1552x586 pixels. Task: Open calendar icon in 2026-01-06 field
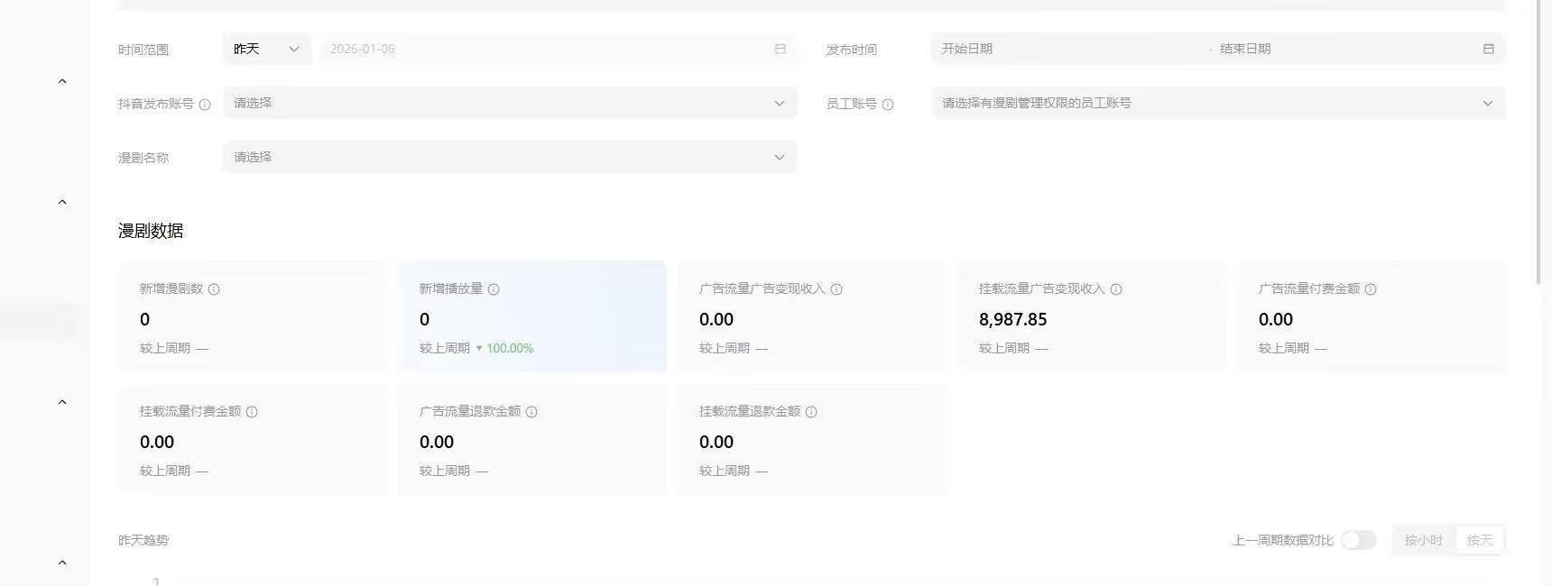[x=781, y=49]
